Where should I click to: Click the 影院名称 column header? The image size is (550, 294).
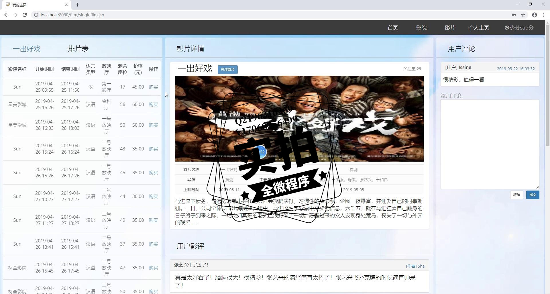(17, 69)
